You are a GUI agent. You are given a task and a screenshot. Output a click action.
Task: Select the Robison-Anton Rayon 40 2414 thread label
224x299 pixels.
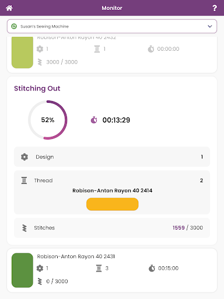tap(113, 190)
